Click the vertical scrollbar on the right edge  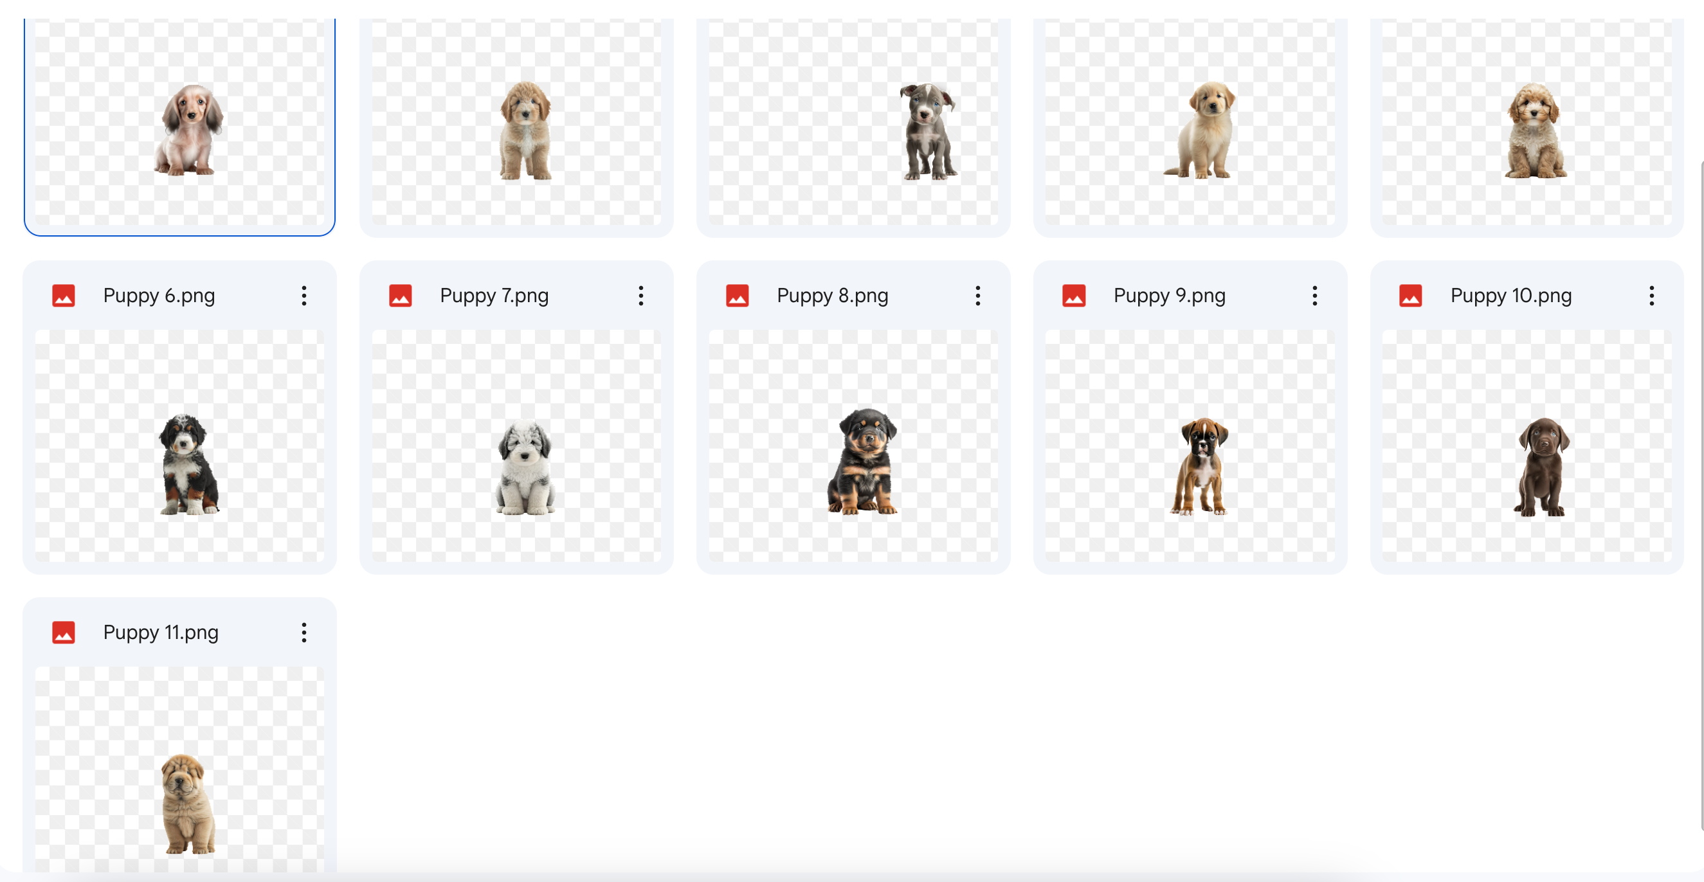tap(1701, 496)
